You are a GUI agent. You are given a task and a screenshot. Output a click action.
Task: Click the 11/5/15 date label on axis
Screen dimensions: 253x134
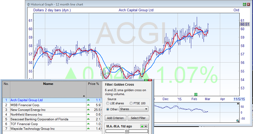click(x=239, y=99)
